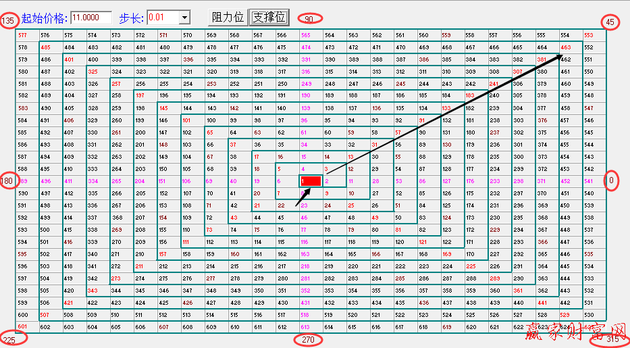630x348 pixels.
Task: Click cell 463 at the arrow tip
Action: point(565,47)
